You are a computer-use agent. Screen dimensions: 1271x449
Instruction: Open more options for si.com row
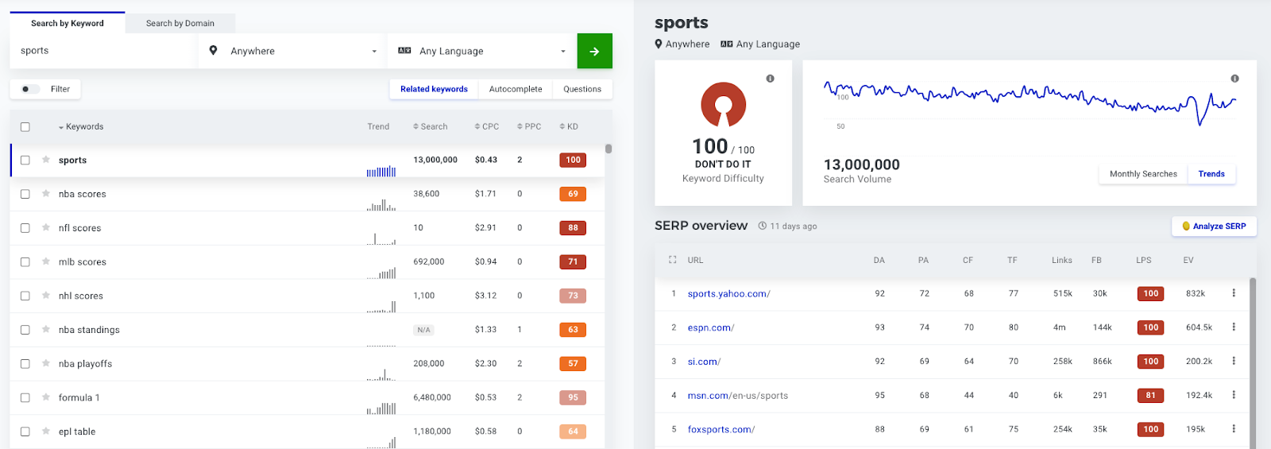1234,361
